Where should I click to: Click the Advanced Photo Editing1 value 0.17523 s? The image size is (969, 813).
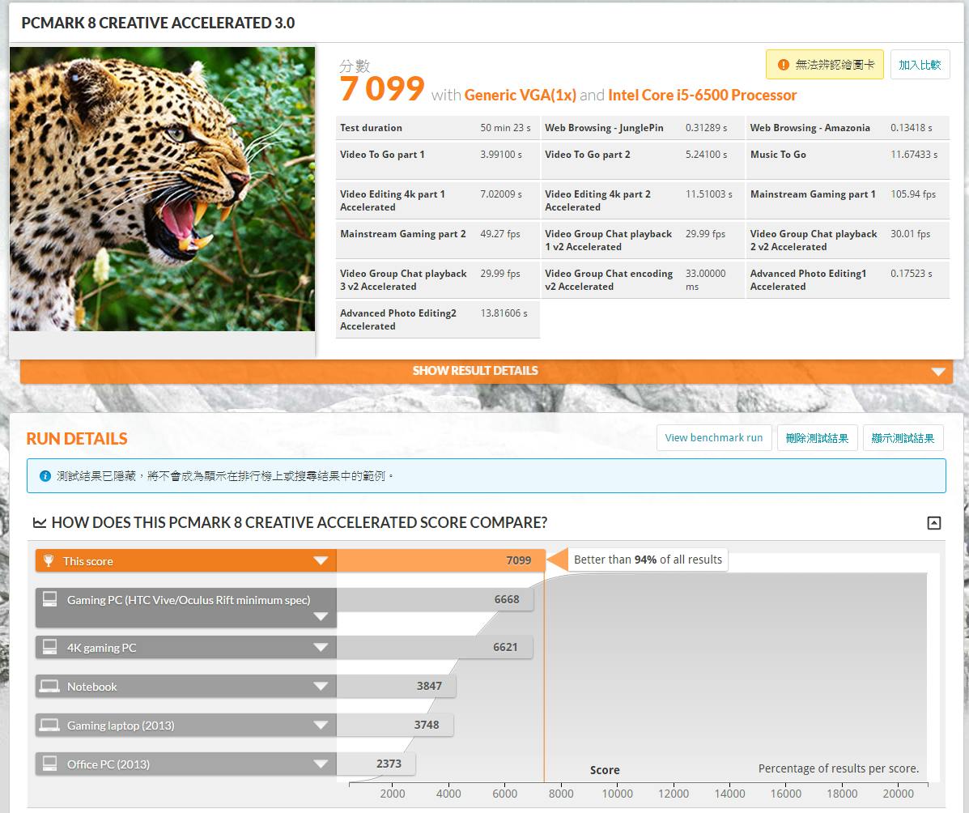pyautogui.click(x=911, y=273)
